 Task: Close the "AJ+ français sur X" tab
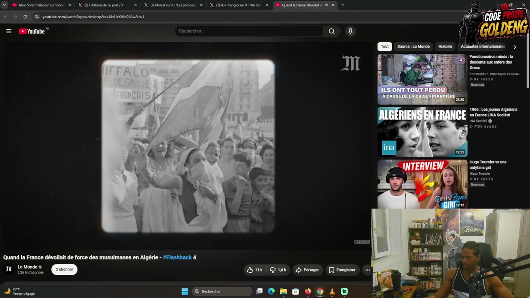click(x=267, y=5)
